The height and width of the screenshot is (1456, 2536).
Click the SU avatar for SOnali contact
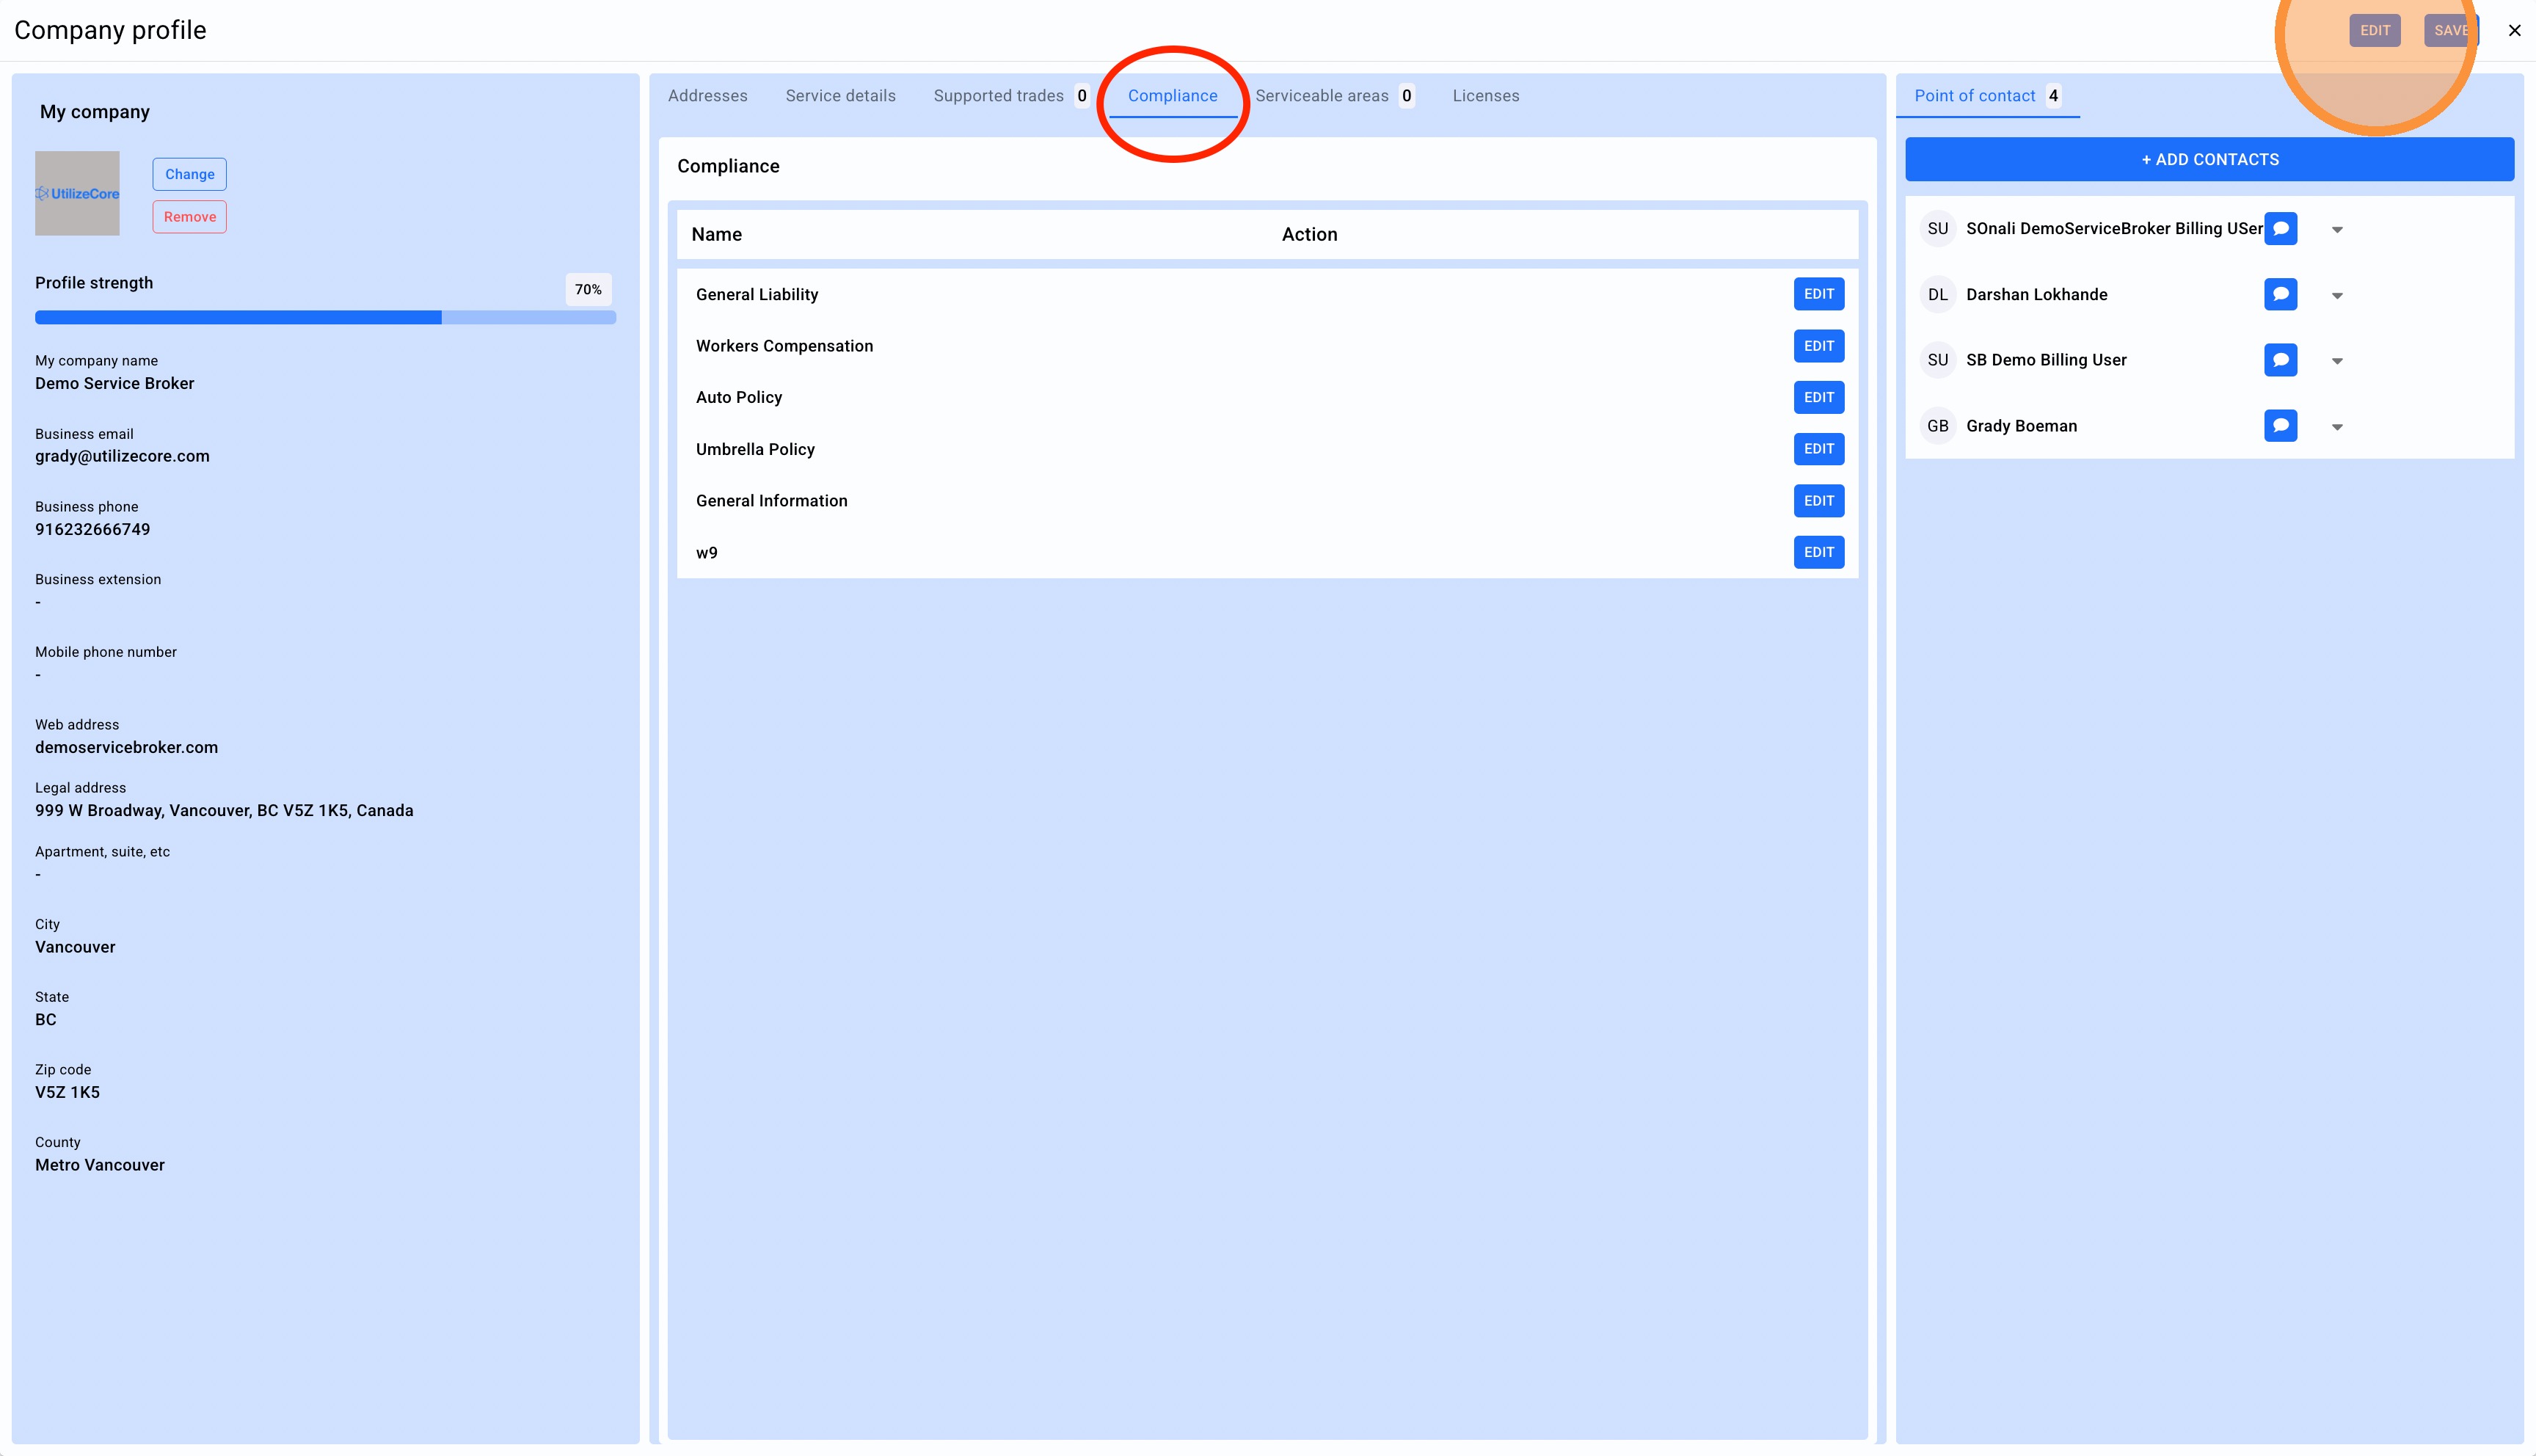(x=1937, y=229)
